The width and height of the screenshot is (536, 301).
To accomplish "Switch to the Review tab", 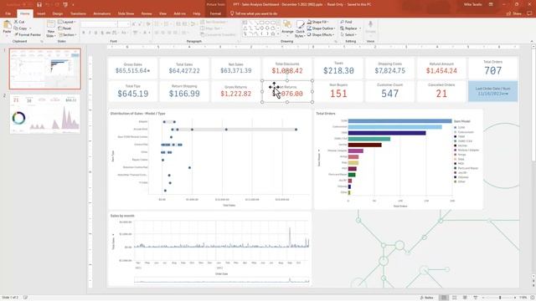I will 147,13.
